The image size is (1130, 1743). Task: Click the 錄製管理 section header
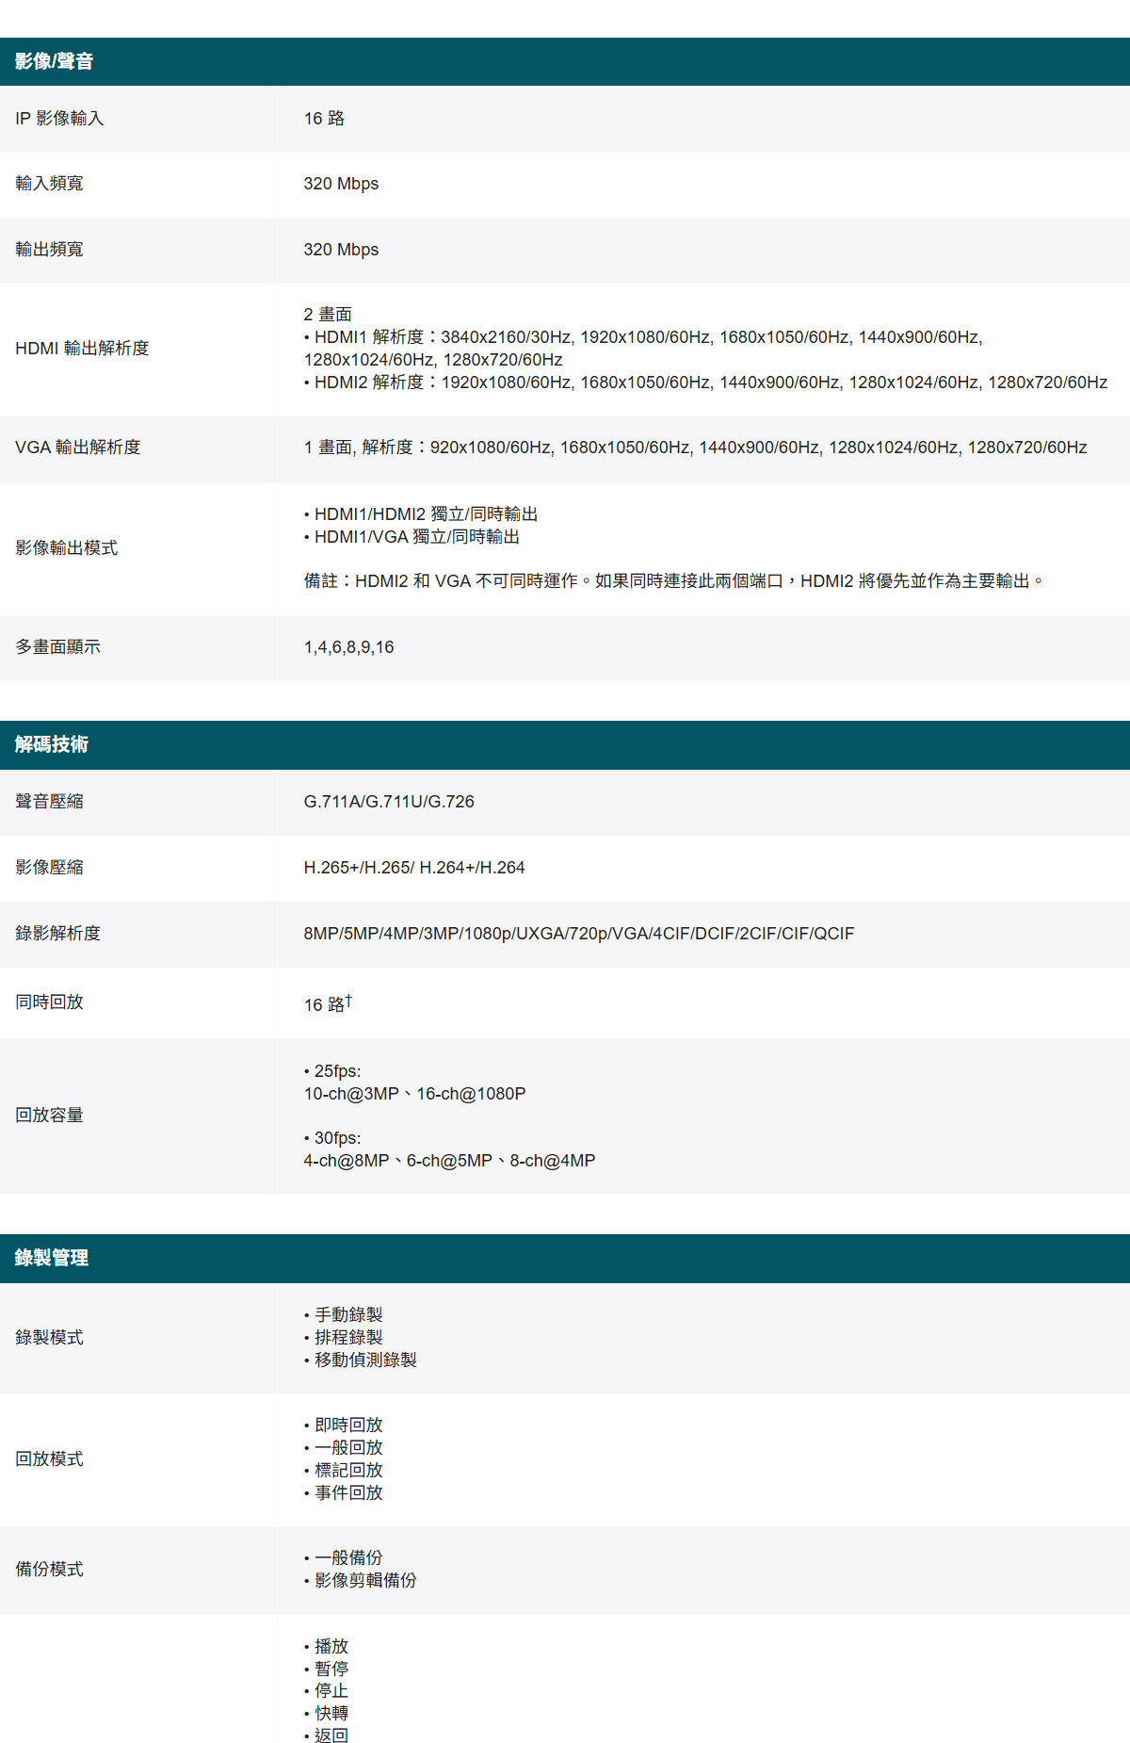52,1258
